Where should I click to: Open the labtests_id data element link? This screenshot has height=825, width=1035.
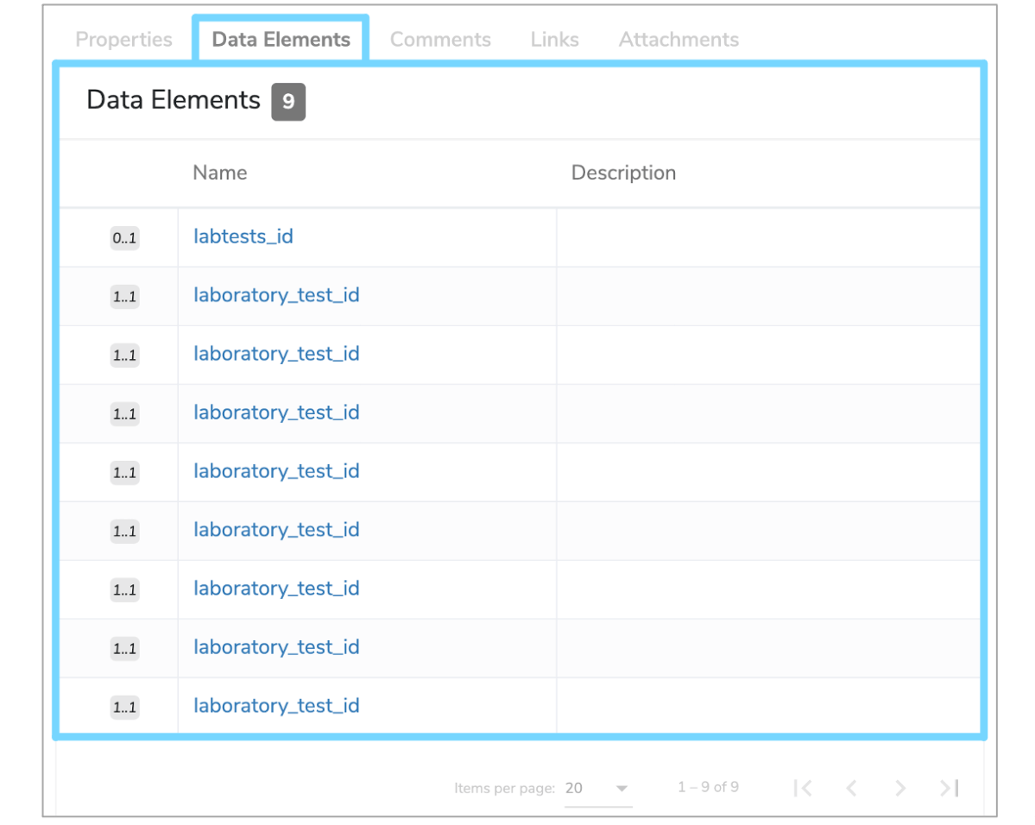point(243,236)
